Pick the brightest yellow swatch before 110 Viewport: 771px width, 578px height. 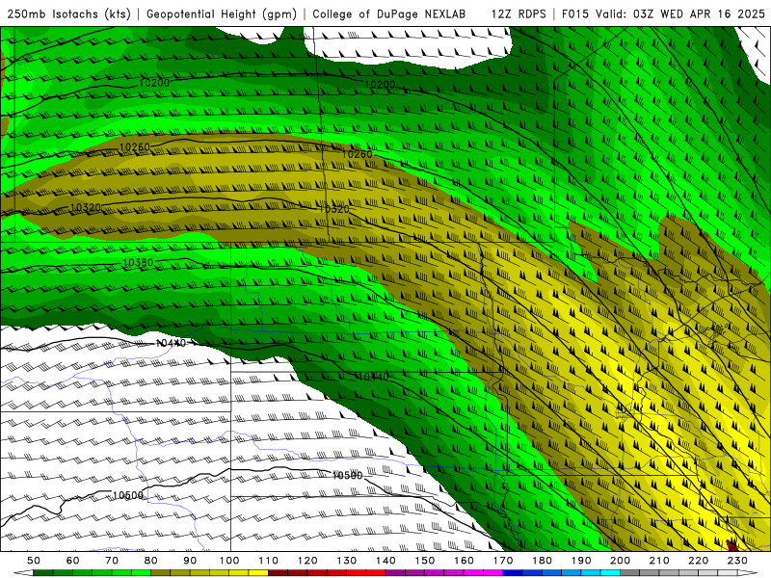click(x=258, y=572)
